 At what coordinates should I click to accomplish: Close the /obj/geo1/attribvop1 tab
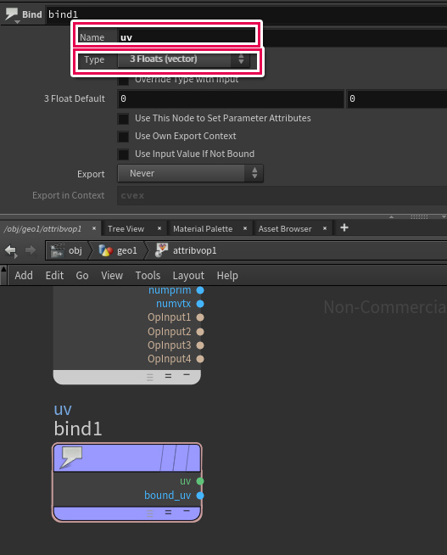(93, 228)
